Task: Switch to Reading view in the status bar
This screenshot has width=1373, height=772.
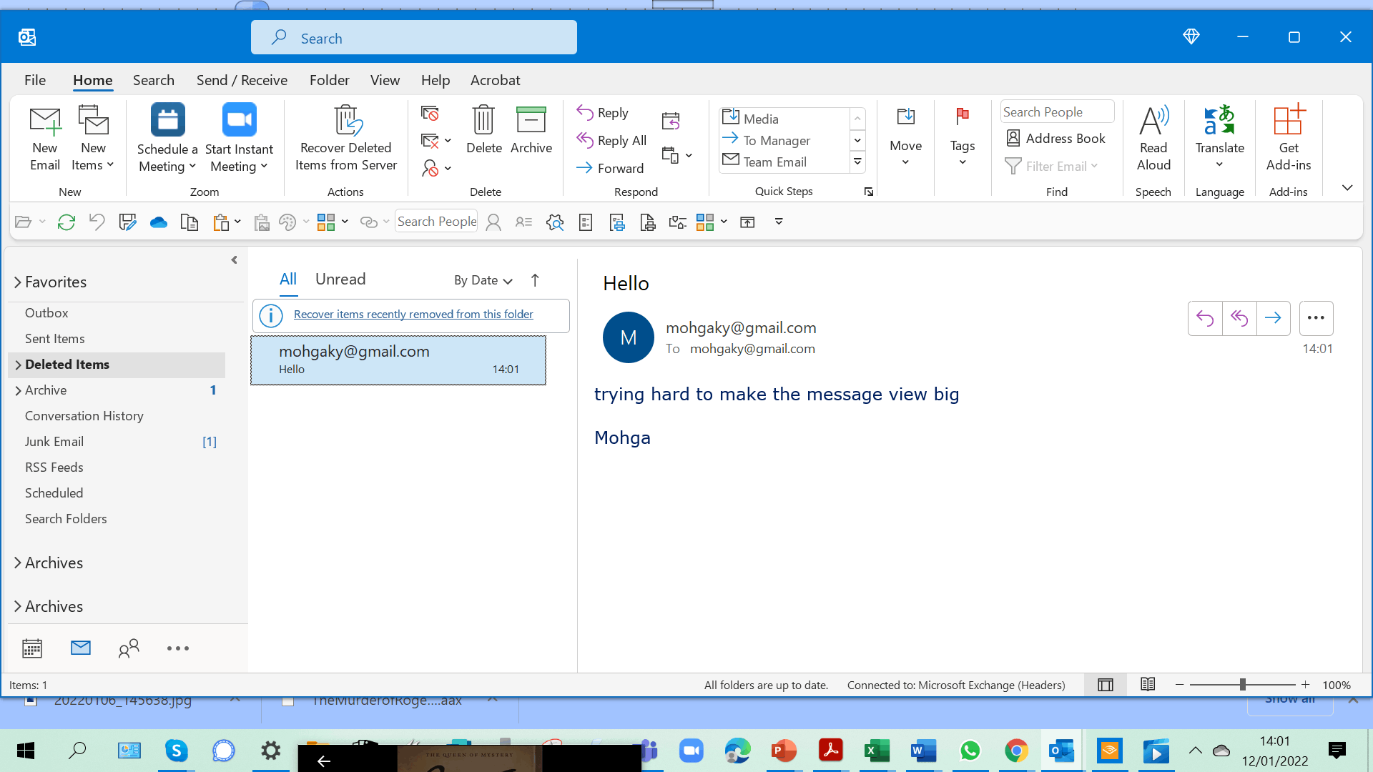Action: point(1148,685)
